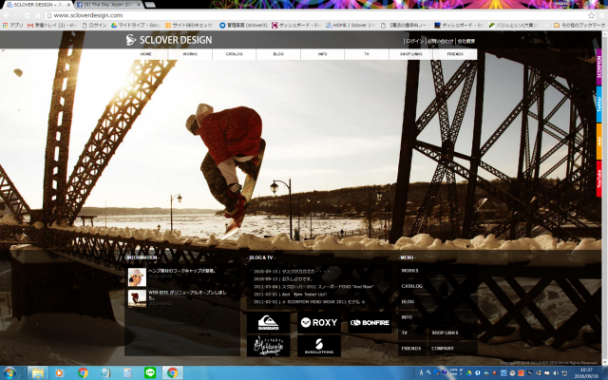Open the 'And Now Teaser Up!!' entry

point(291,294)
